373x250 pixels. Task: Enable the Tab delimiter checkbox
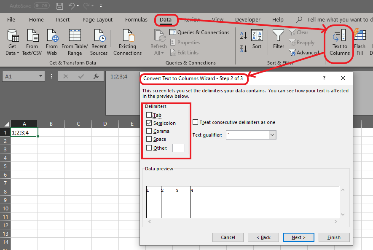[149, 115]
